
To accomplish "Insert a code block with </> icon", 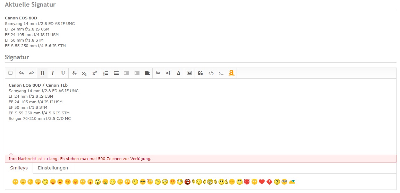I will point(211,73).
